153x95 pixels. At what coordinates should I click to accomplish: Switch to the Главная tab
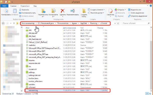pos(13,6)
